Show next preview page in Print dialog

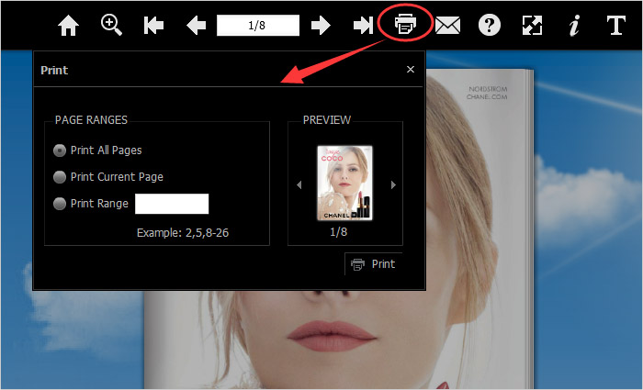point(393,184)
